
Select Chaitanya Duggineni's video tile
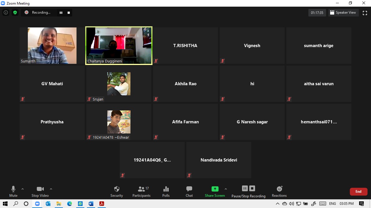point(119,46)
